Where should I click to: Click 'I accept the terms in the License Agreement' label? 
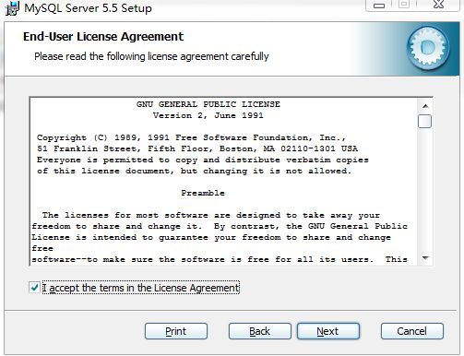(x=141, y=288)
